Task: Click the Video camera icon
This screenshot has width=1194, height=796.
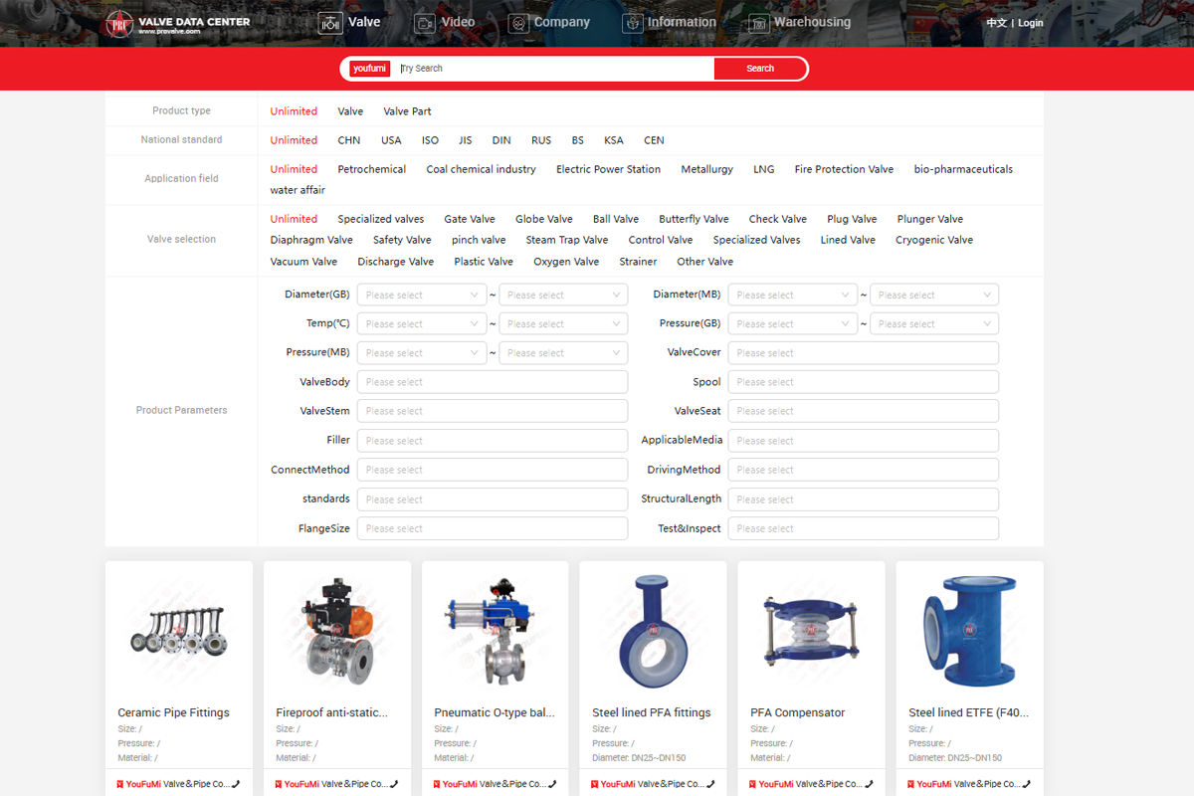Action: pos(425,23)
